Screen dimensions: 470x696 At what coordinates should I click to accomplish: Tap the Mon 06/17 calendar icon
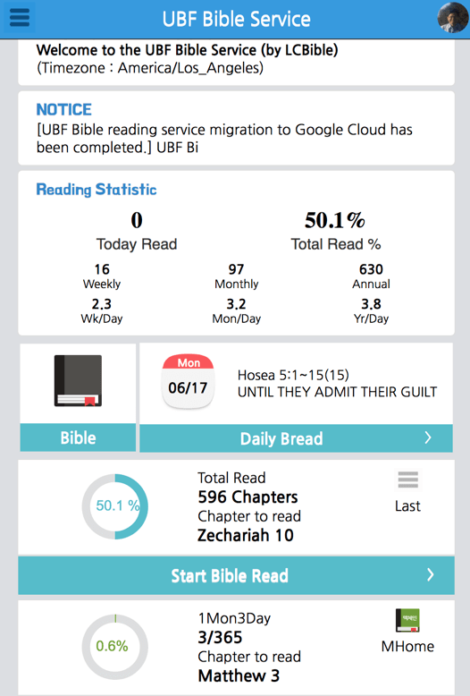tap(188, 381)
